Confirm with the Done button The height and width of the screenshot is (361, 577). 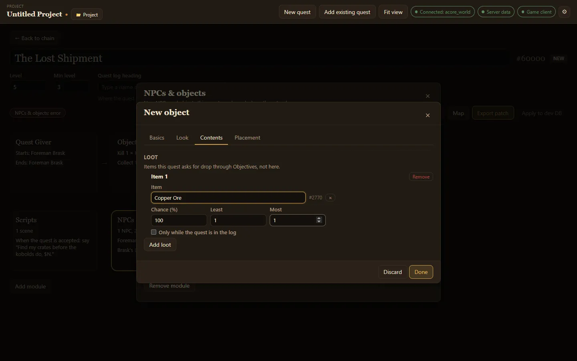(x=421, y=272)
